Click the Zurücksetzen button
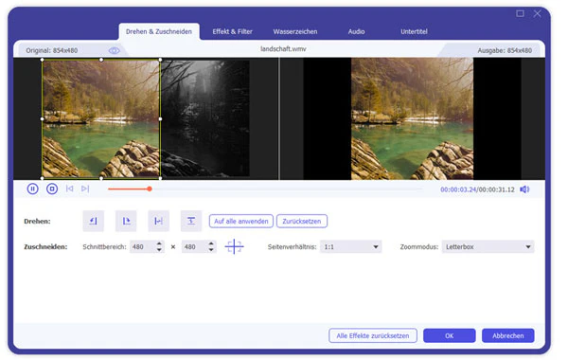This screenshot has height=360, width=568. 302,221
